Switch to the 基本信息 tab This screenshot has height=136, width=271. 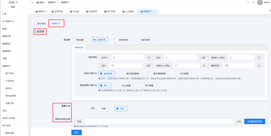point(41,24)
